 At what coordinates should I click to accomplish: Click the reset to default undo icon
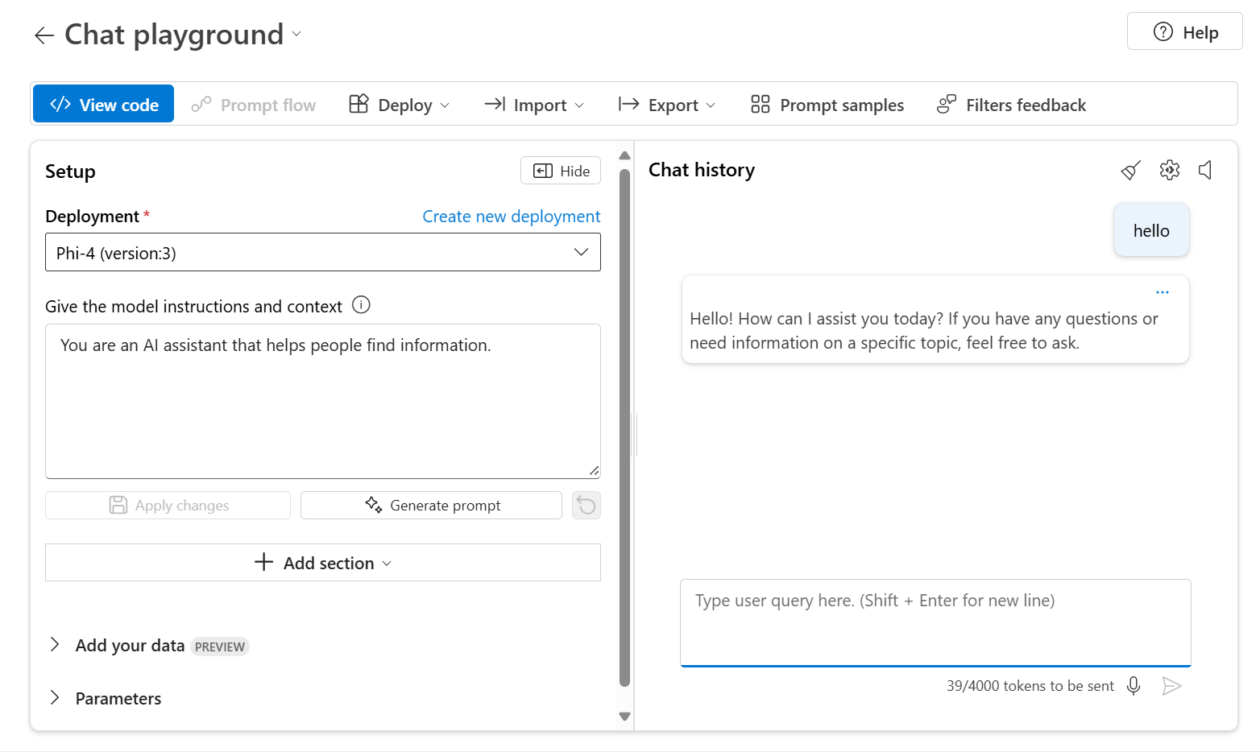pos(586,505)
